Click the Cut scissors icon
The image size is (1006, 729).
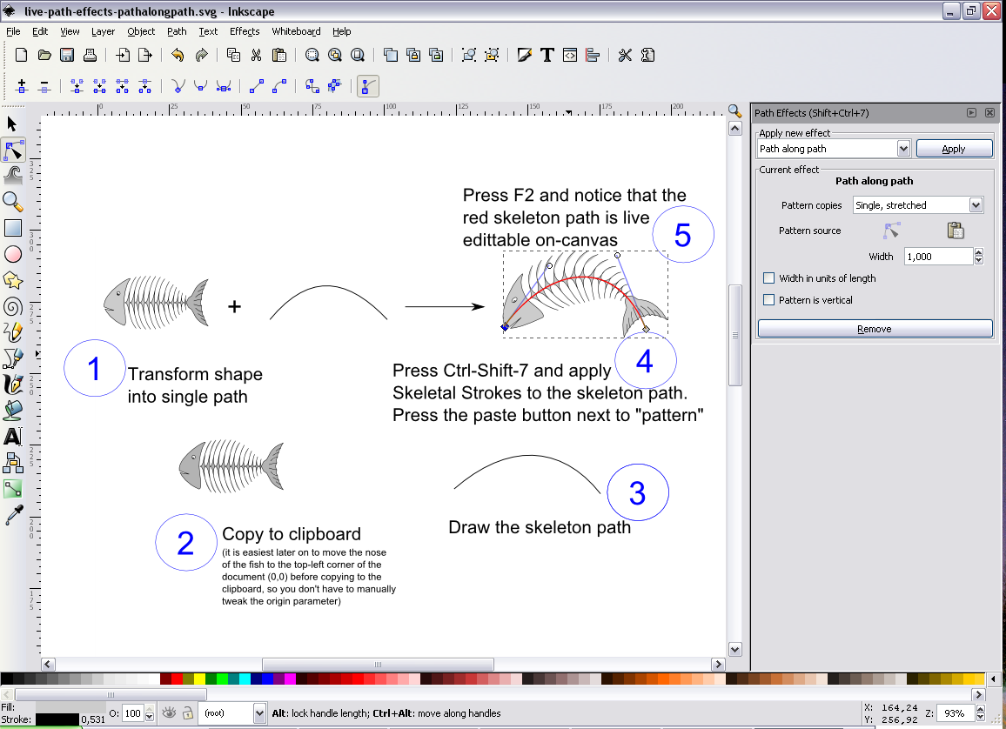256,55
